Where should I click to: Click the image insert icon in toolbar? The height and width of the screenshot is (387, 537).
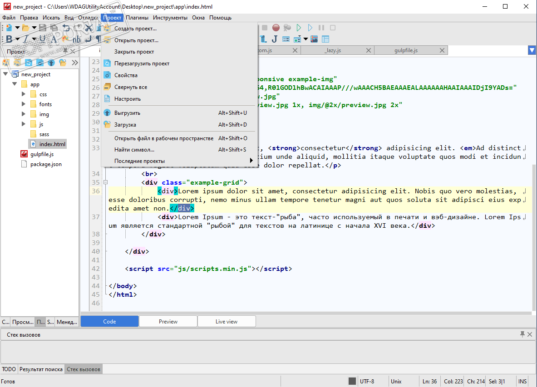[314, 39]
